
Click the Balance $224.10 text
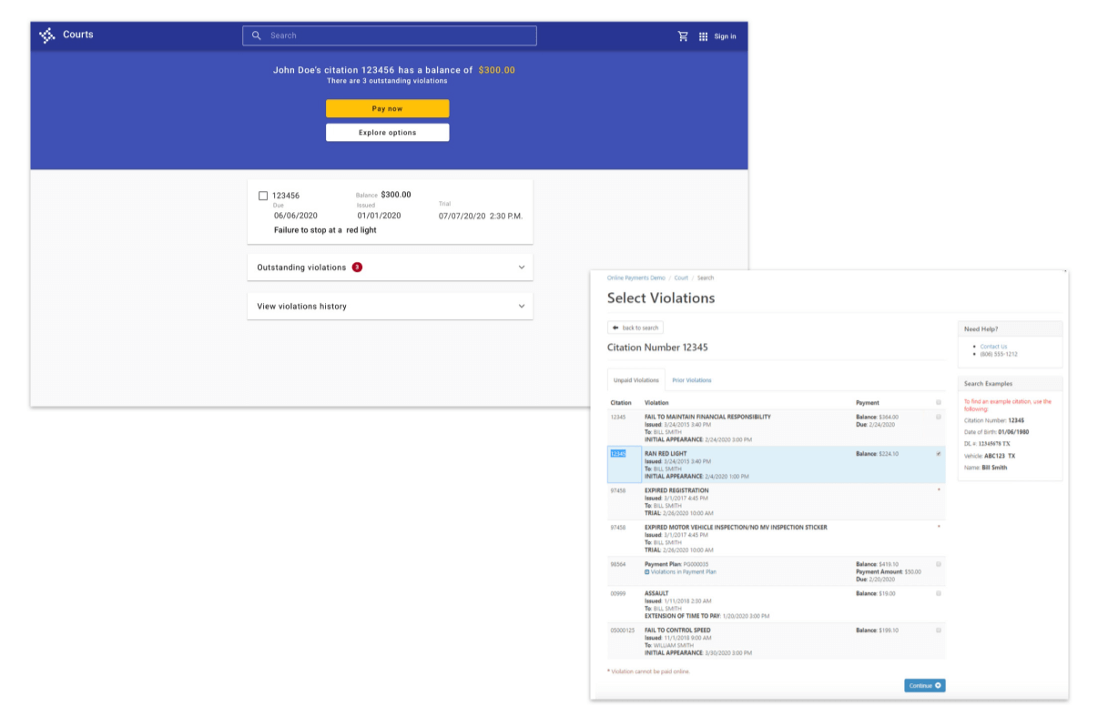click(877, 453)
